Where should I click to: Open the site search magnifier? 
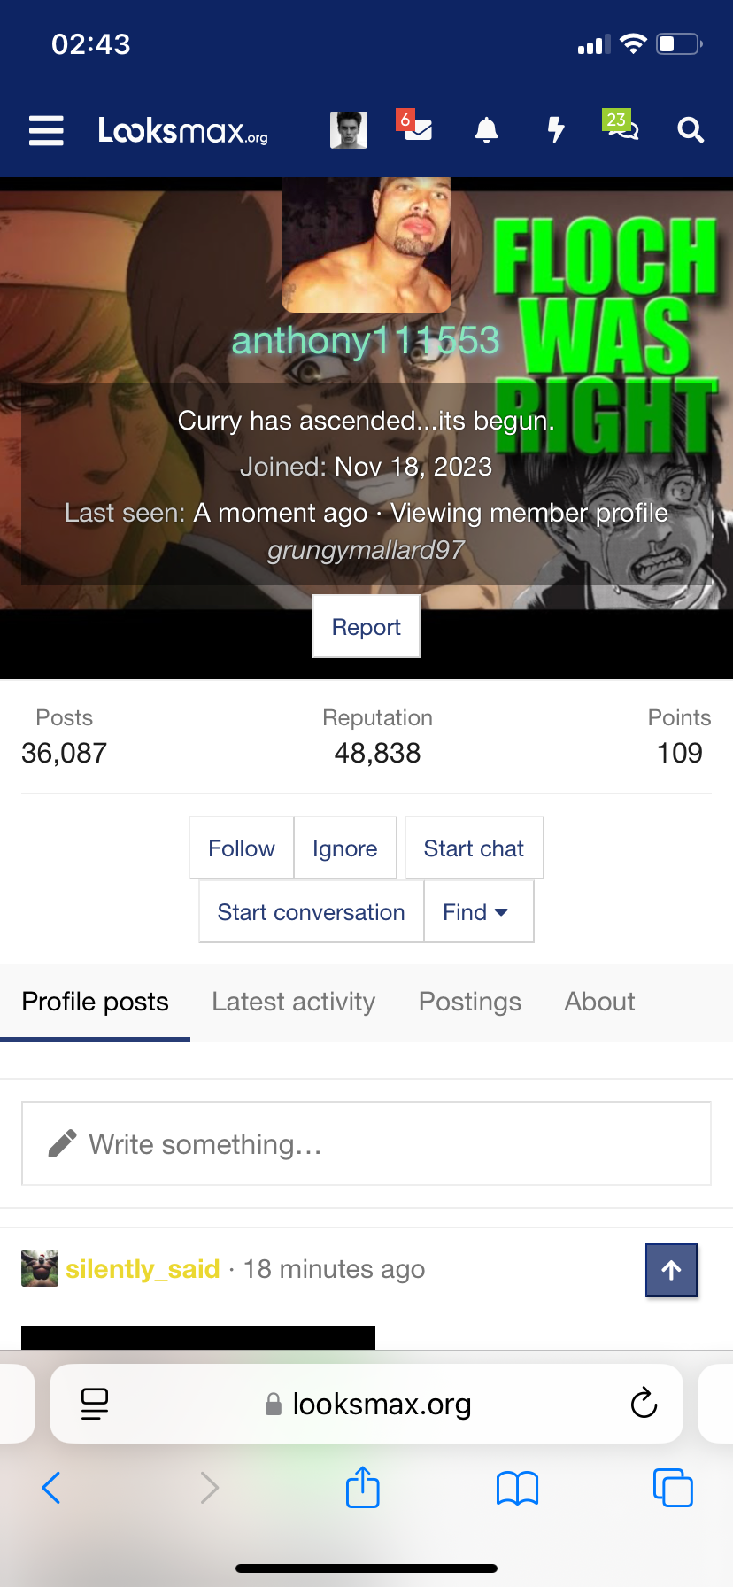coord(691,131)
